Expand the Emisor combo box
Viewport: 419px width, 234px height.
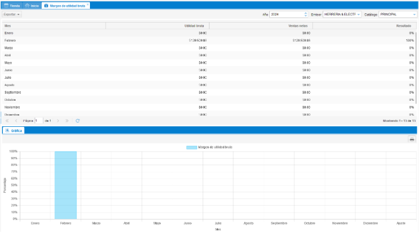[x=359, y=14]
